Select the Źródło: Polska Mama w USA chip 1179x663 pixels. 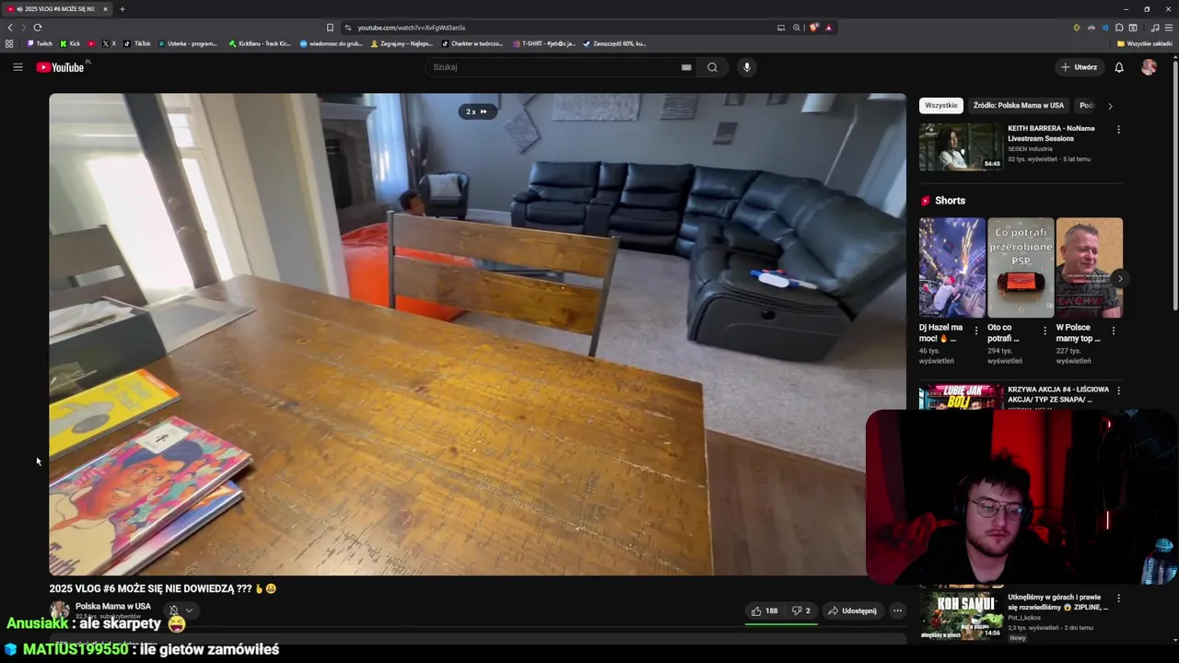tap(1019, 105)
